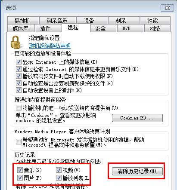177x190 pixels.
Task: Switch to the 播放机 tab
Action: [23, 21]
